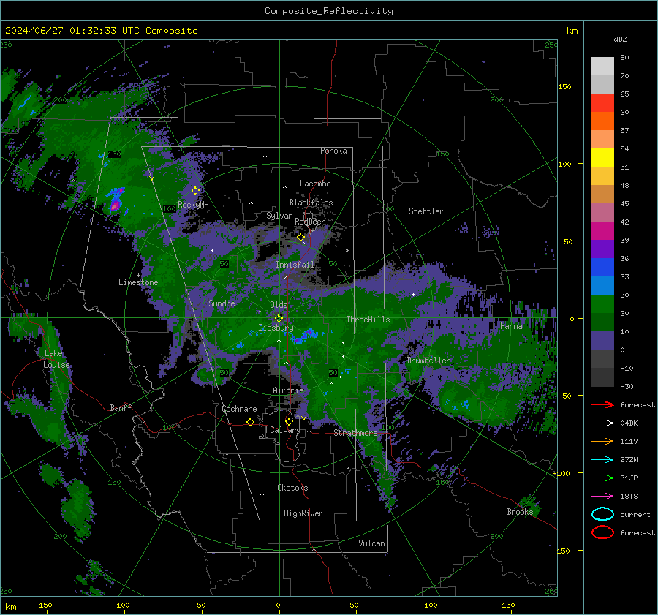This screenshot has height=615, width=658.
Task: Click the Brooks town label
Action: click(520, 512)
